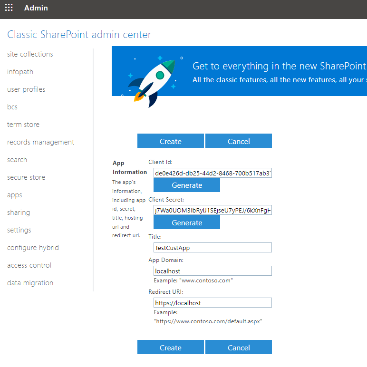Select term store in sidebar

point(23,125)
